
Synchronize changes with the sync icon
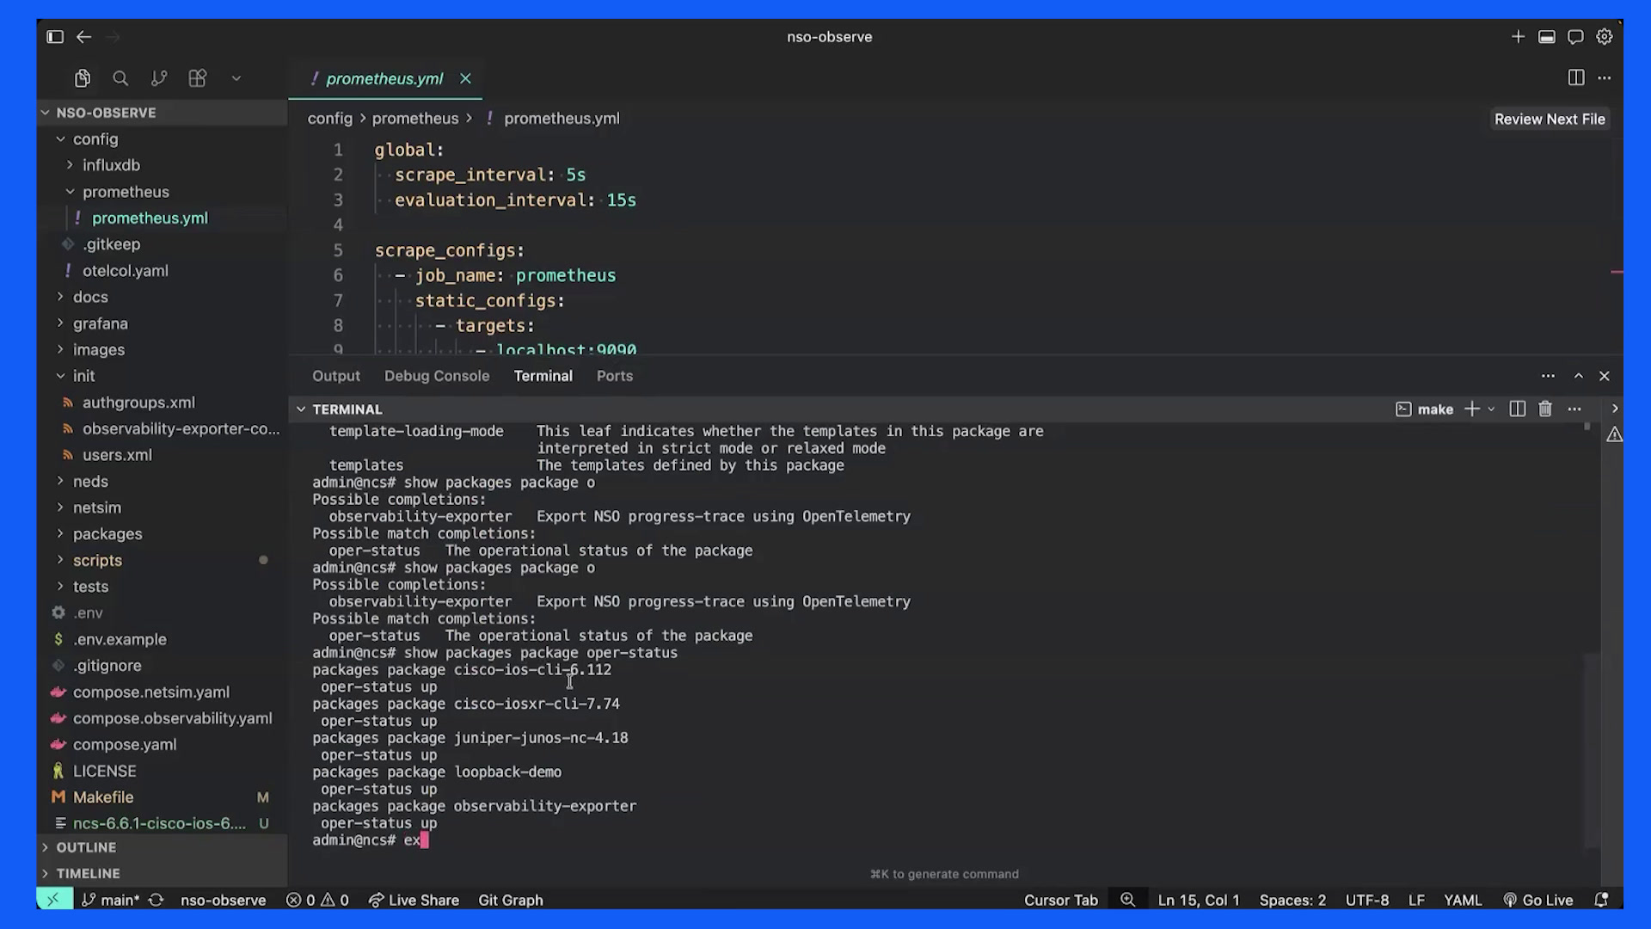[157, 900]
